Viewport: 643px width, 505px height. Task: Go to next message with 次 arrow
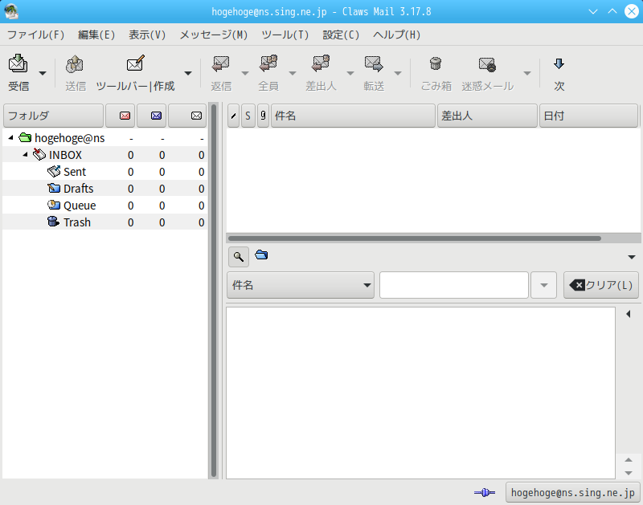559,64
